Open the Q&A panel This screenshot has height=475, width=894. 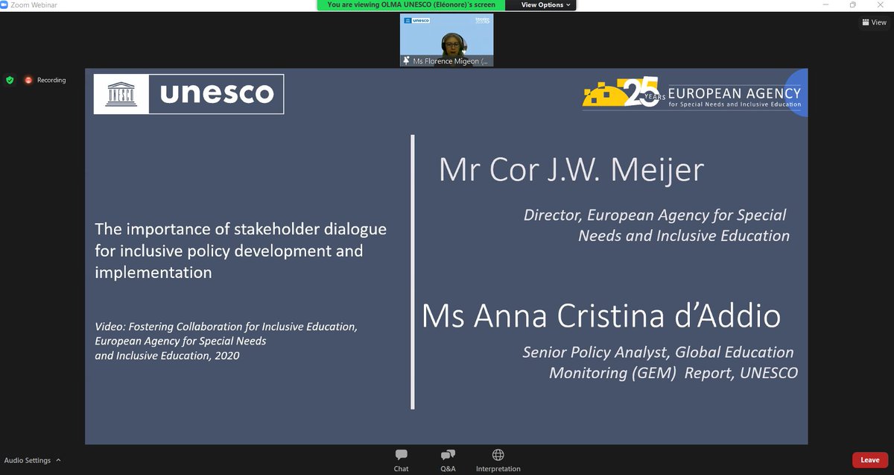(x=448, y=460)
